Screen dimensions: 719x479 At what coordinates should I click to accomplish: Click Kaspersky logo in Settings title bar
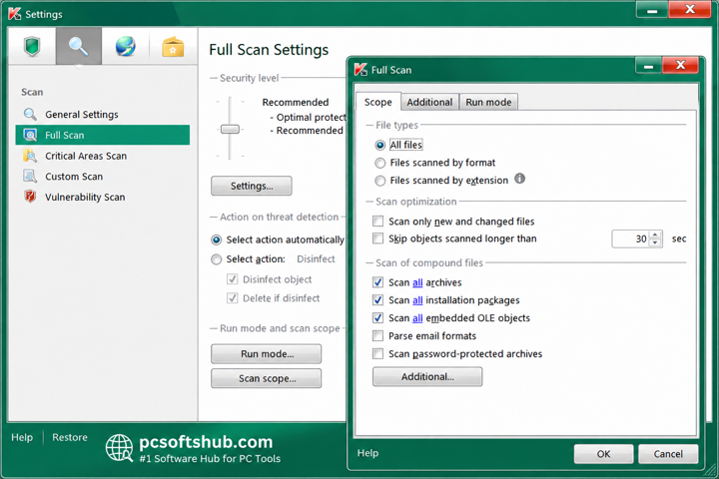tap(15, 14)
